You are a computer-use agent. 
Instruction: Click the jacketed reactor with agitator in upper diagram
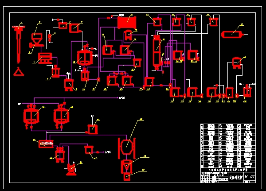coord(85,57)
